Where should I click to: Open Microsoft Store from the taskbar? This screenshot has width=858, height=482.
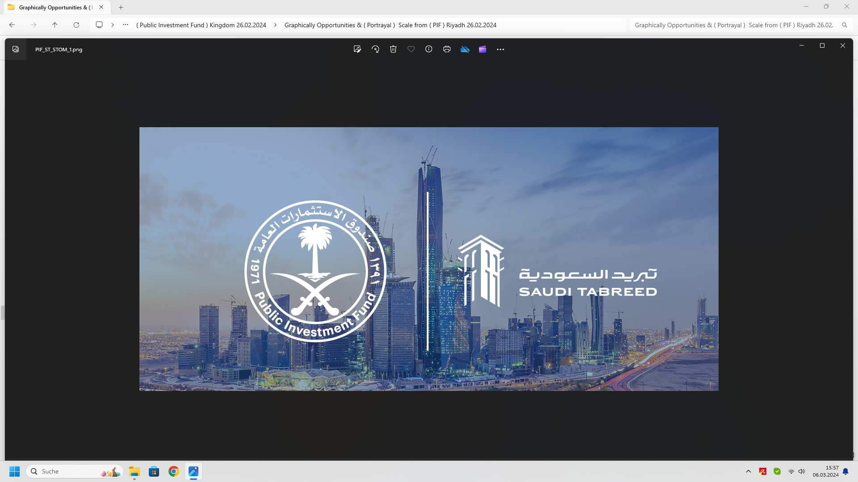(x=154, y=471)
